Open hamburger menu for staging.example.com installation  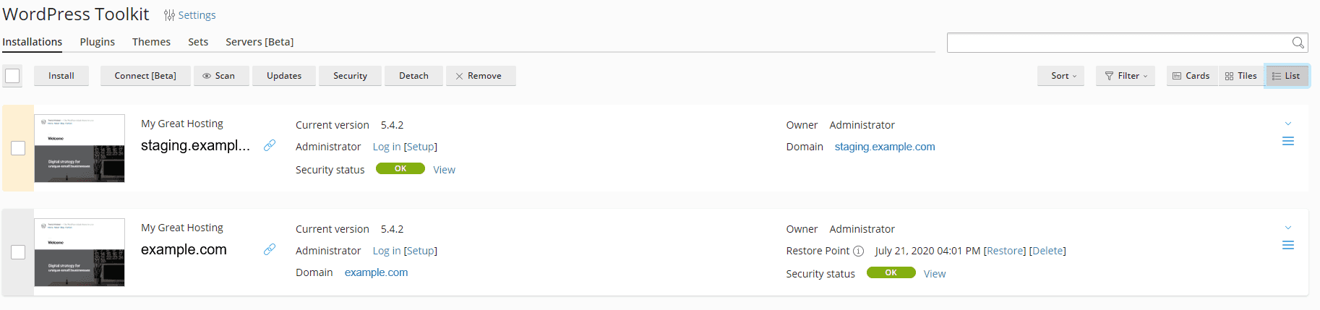(x=1287, y=142)
